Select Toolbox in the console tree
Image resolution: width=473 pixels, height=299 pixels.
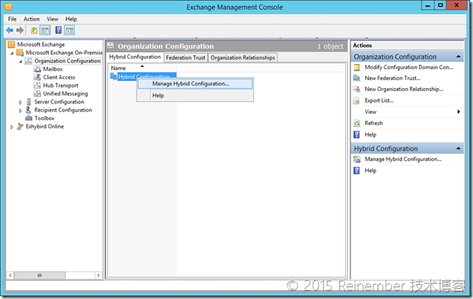coord(44,118)
